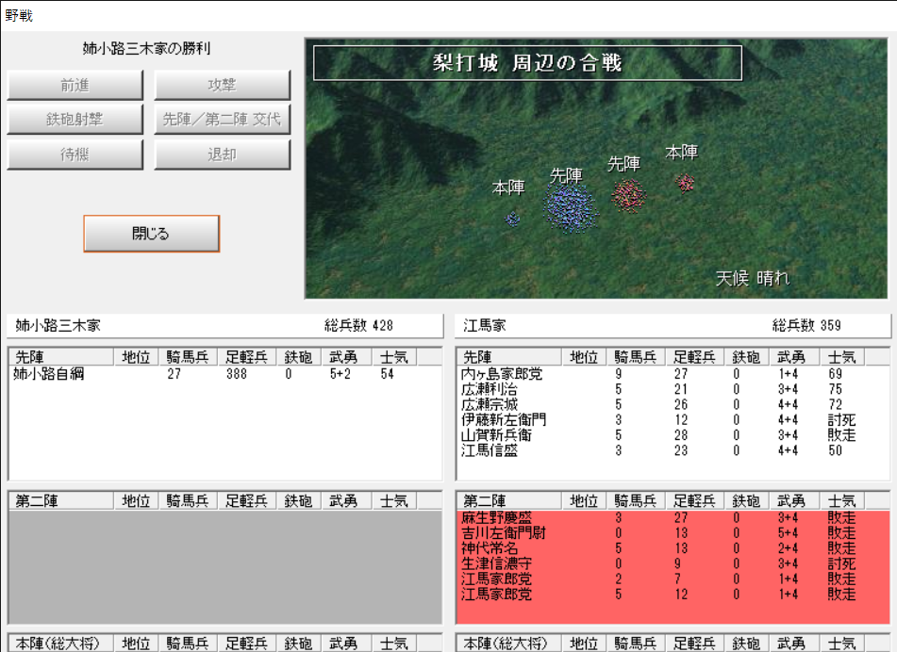Click the 梨打城 周辺の合戦 title banner

click(x=527, y=63)
